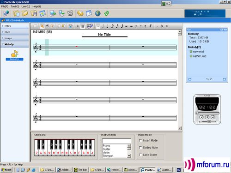Click the download from phone arrow icon
This screenshot has width=231, height=173.
(x=62, y=13)
